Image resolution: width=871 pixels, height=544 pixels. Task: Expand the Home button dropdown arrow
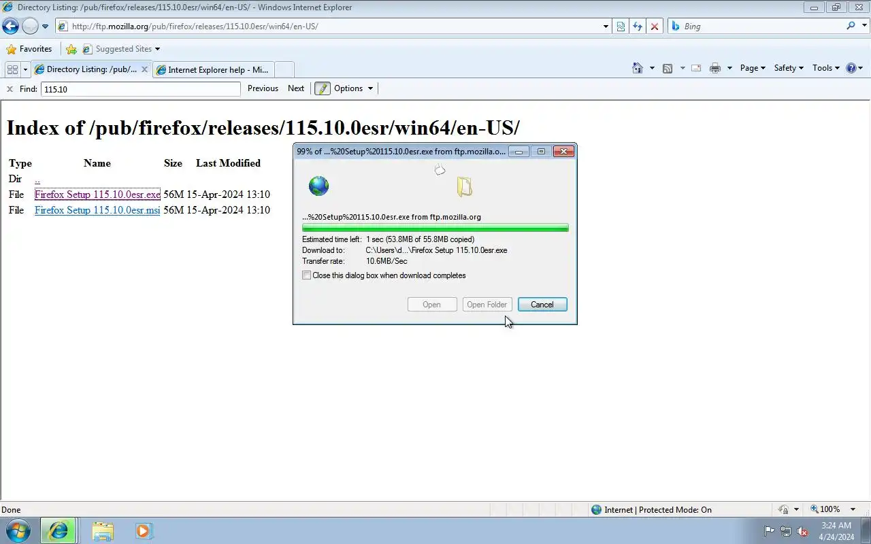652,68
